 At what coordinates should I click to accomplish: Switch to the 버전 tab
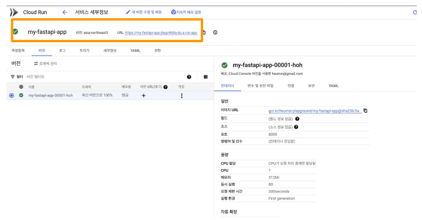click(x=42, y=50)
